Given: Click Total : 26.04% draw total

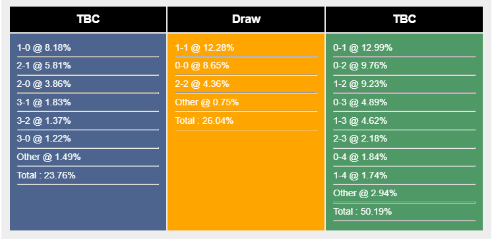Looking at the screenshot, I should click(x=204, y=120).
